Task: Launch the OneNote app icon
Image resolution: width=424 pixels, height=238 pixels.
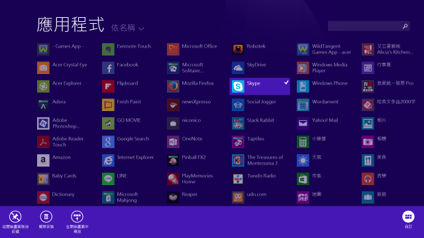Action: [173, 141]
